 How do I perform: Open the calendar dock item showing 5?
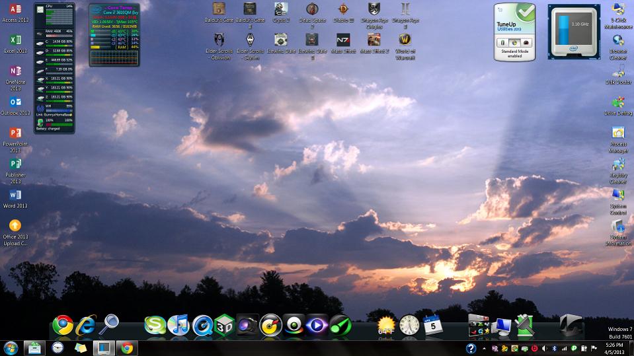432,325
